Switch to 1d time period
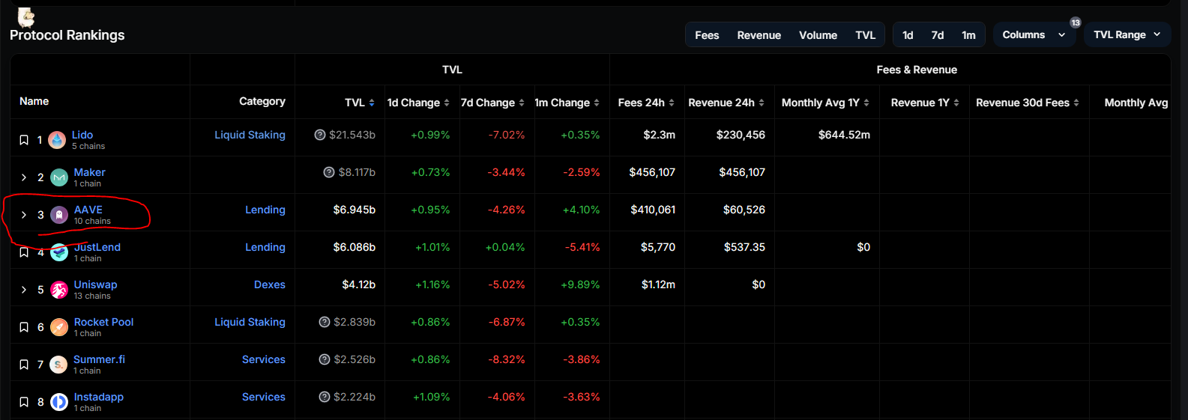Screen dimensions: 1188x420 click(x=908, y=35)
